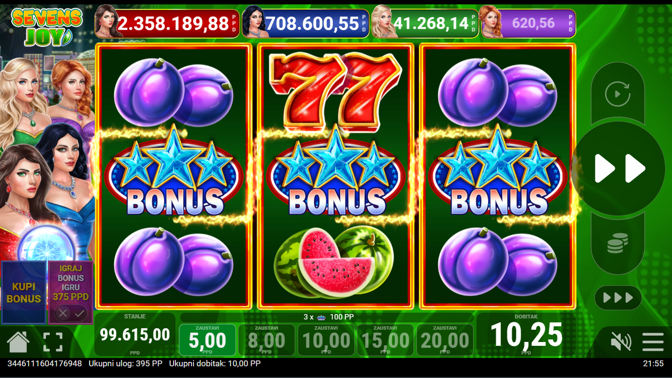Open the hamburger menu

653,342
